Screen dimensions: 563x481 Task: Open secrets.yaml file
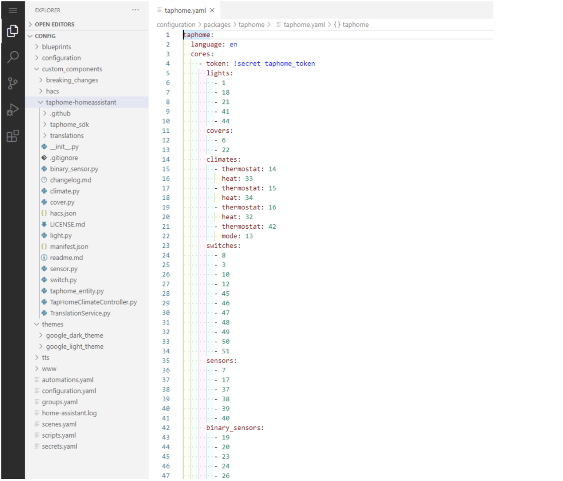click(x=59, y=446)
